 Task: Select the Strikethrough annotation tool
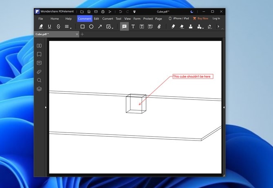point(58,26)
